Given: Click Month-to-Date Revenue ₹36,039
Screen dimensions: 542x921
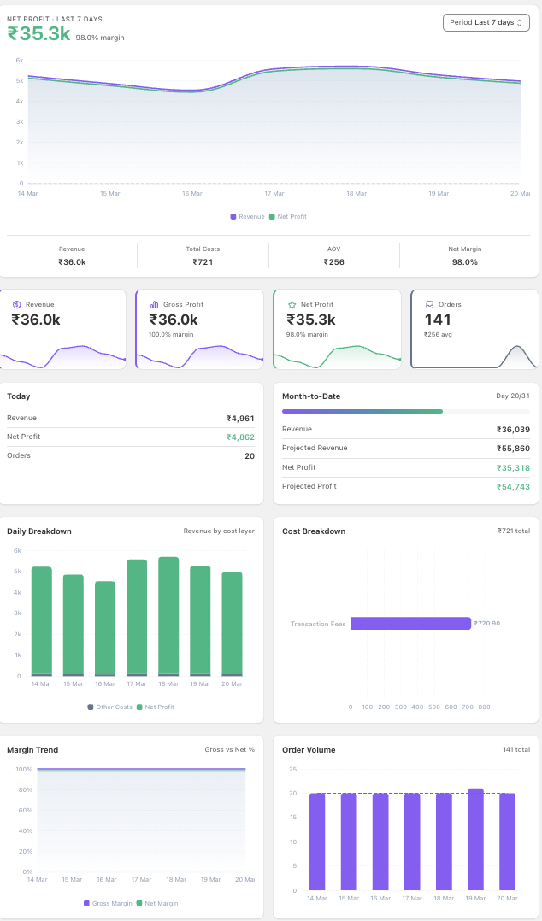Looking at the screenshot, I should tap(513, 430).
